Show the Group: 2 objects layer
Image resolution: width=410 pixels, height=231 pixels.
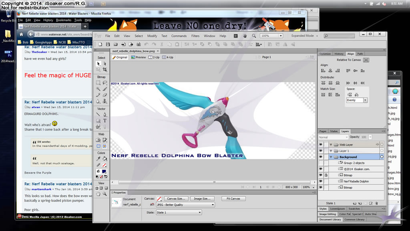point(321,163)
